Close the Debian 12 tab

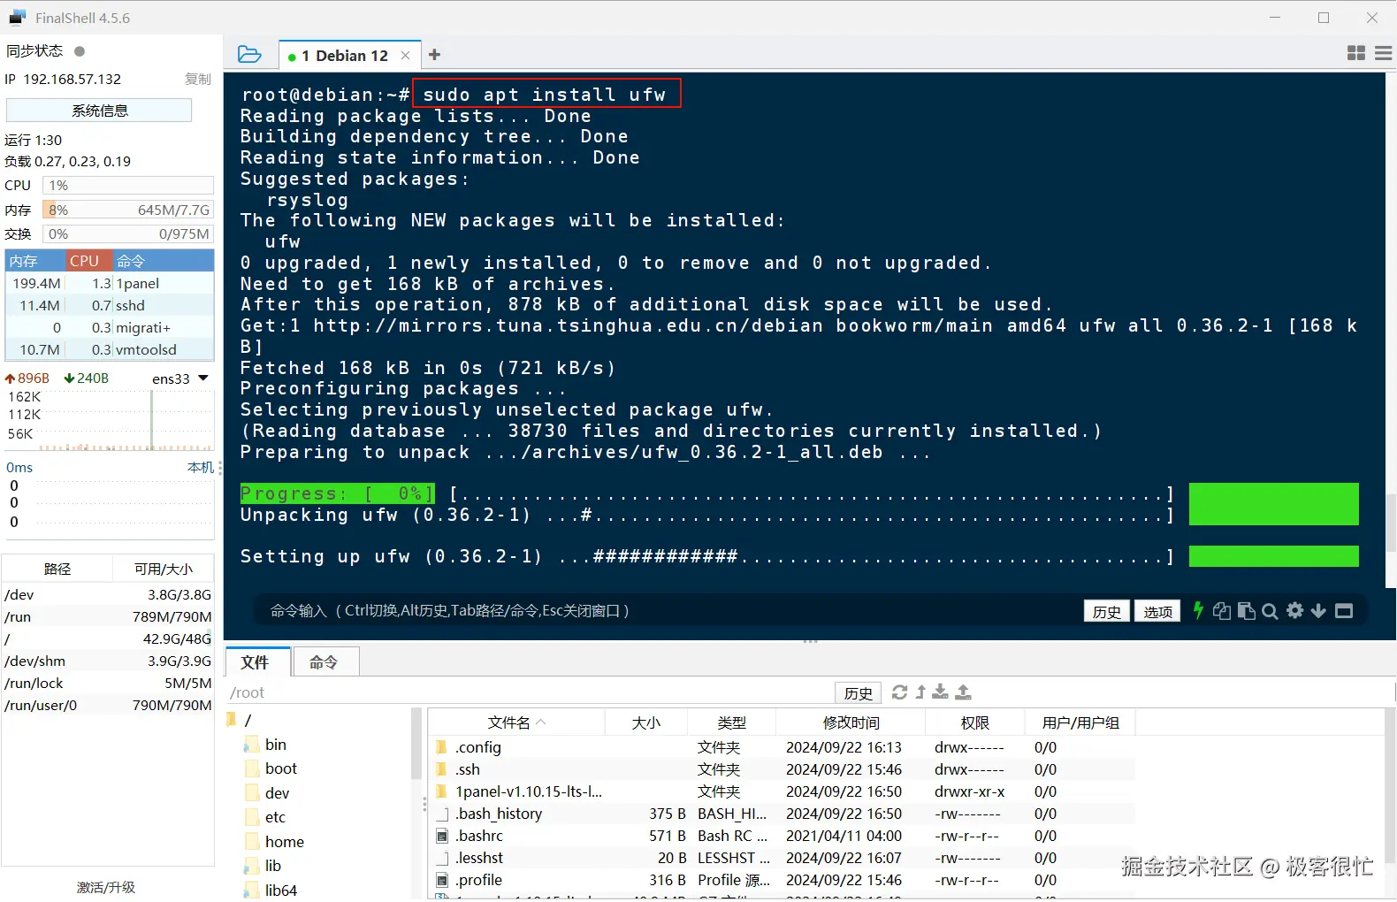point(405,55)
